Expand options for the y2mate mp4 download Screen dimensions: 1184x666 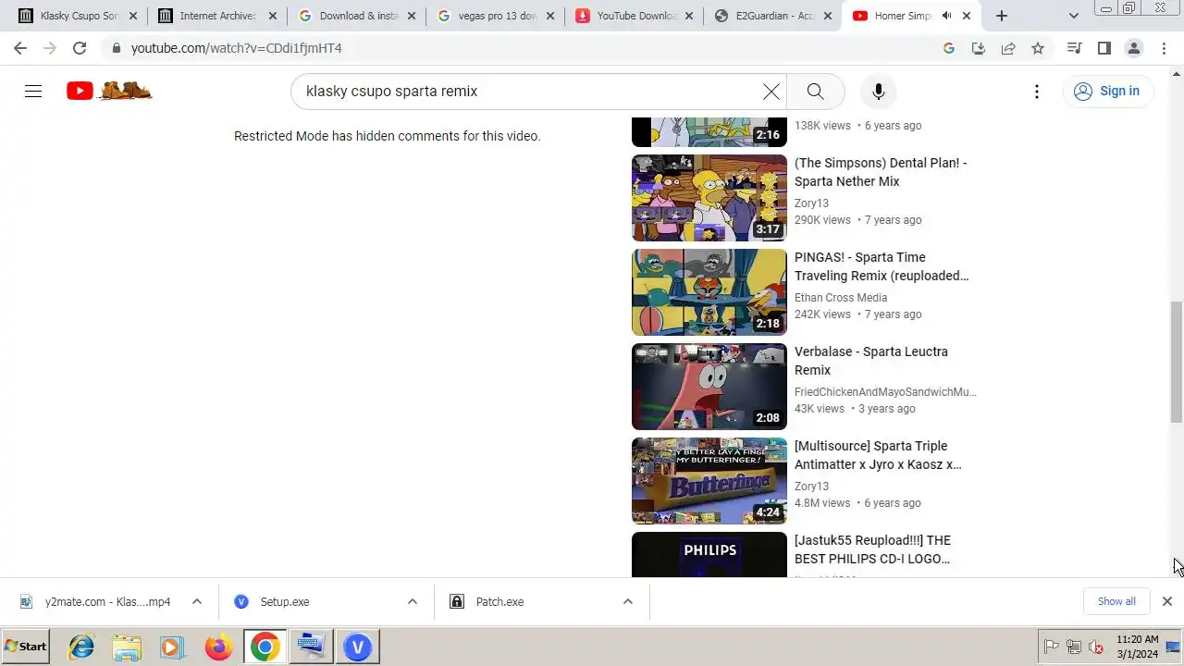click(197, 601)
